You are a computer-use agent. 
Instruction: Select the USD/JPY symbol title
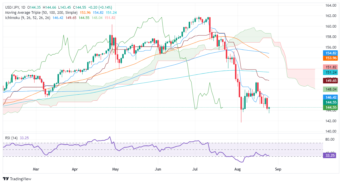12,7
